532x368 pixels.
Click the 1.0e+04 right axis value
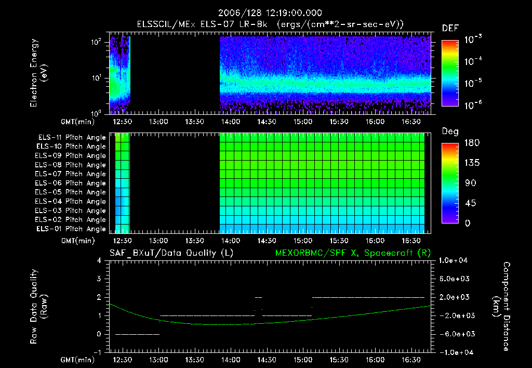(x=453, y=260)
